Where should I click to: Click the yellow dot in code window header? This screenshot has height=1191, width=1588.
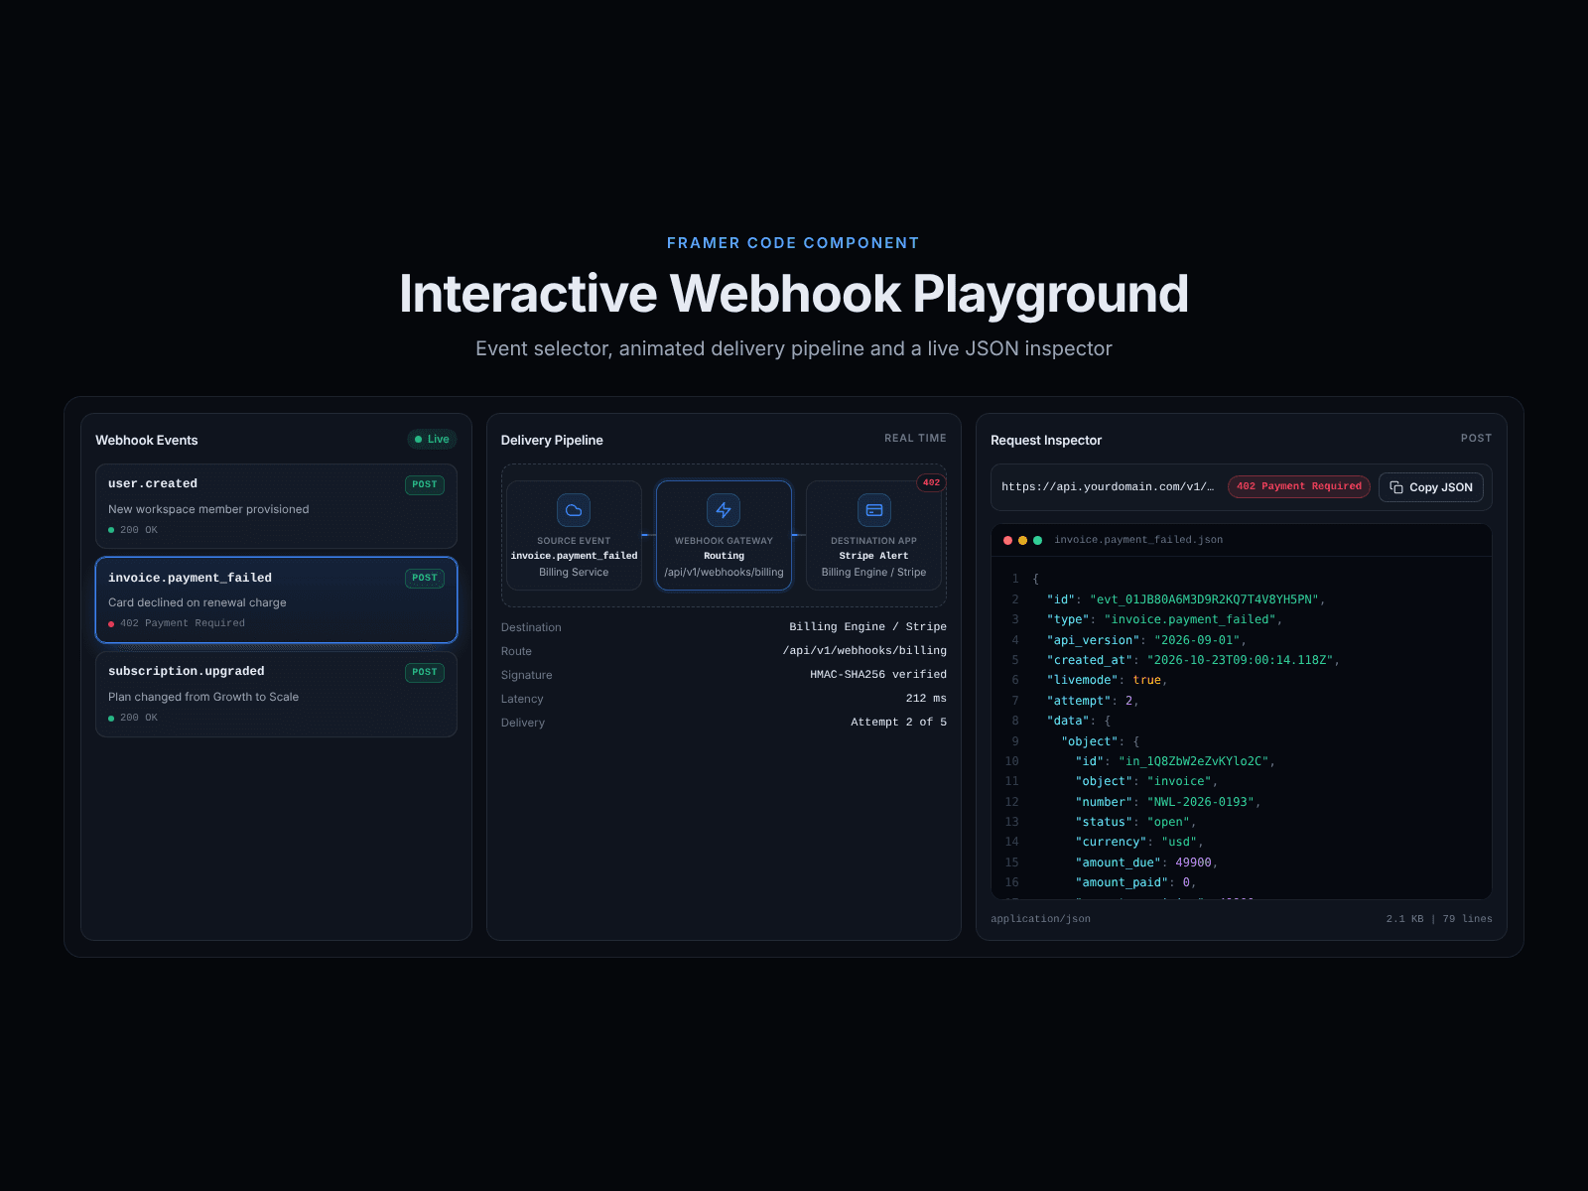point(1022,540)
